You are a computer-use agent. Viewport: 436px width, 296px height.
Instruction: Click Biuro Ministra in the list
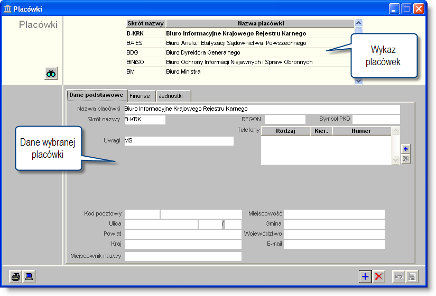(x=183, y=71)
